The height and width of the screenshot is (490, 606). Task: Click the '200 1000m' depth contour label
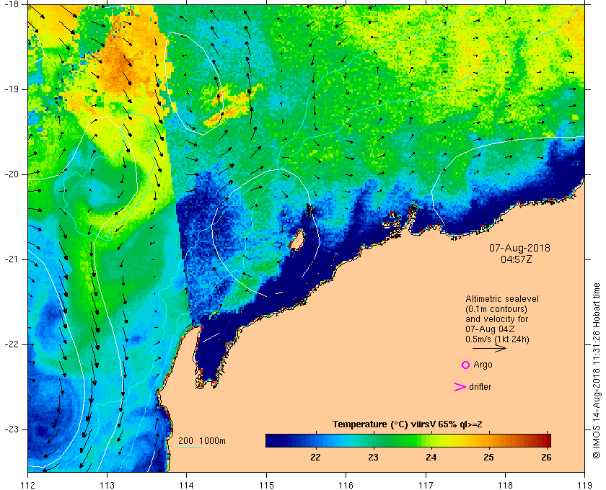click(x=202, y=440)
